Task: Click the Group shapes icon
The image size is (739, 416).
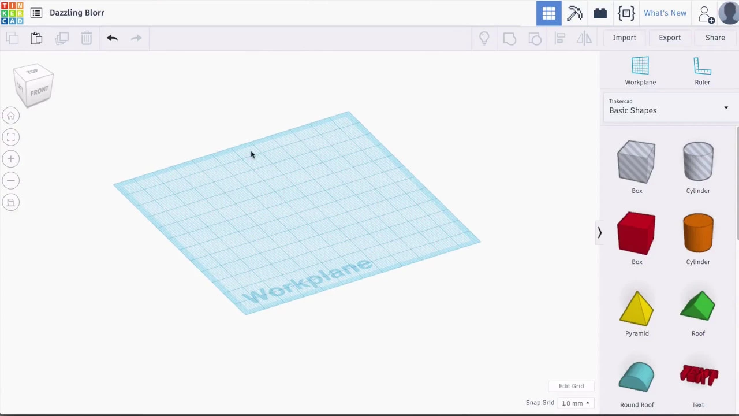Action: click(x=509, y=38)
